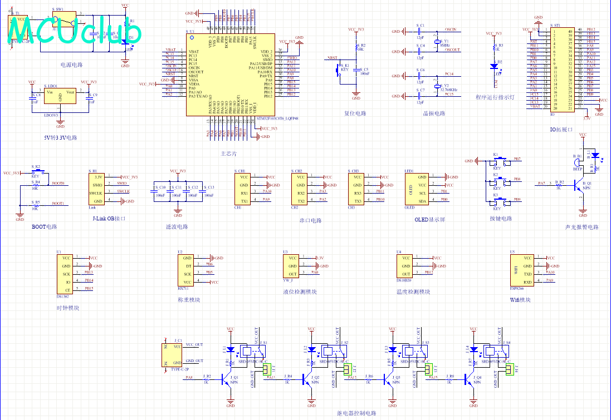The image size is (611, 420).
Task: Click the IO expansion header S_ST1
Action: coord(563,70)
